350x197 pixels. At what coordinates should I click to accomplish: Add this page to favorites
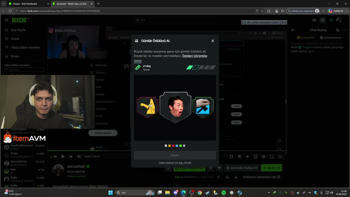pyautogui.click(x=262, y=11)
